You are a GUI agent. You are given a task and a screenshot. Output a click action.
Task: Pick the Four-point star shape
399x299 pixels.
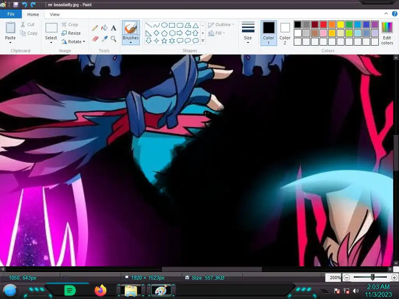[x=157, y=40]
